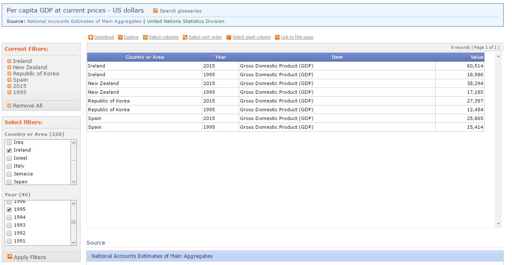Check the 1994 year checkbox
512x265 pixels.
[9, 217]
